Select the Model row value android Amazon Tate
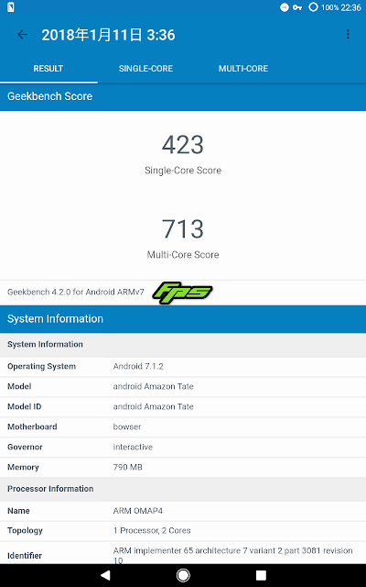Screen dimensions: 366x587 (x=153, y=386)
